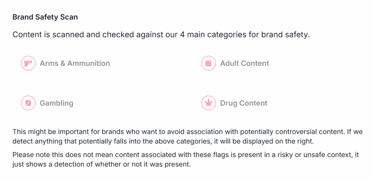The image size is (373, 181).
Task: Click the Adult Content category icon
Action: click(208, 63)
